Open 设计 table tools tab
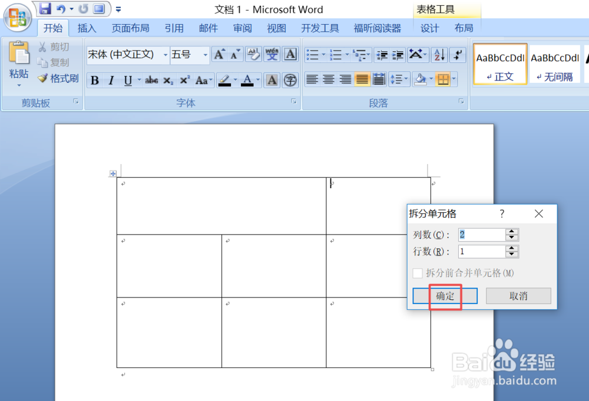The height and width of the screenshot is (401, 589). pos(429,28)
